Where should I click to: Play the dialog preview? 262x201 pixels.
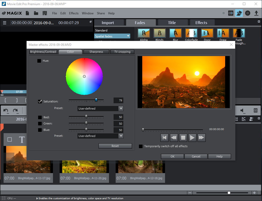coord(192,137)
